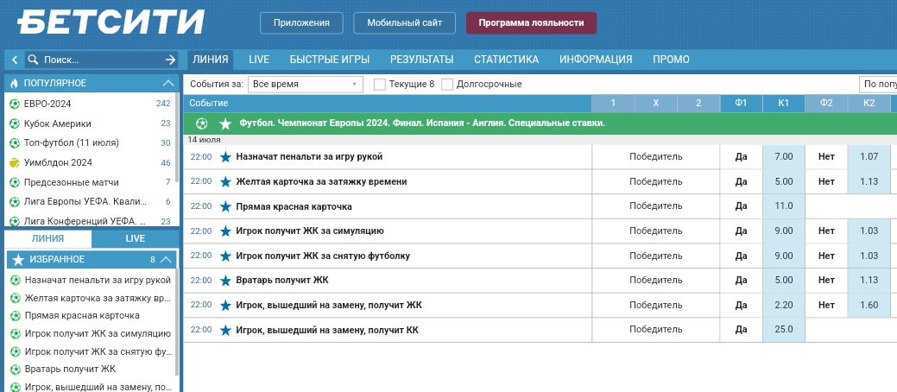Toggle favorite star for Назначат пенальти row
897x392 pixels.
(225, 157)
